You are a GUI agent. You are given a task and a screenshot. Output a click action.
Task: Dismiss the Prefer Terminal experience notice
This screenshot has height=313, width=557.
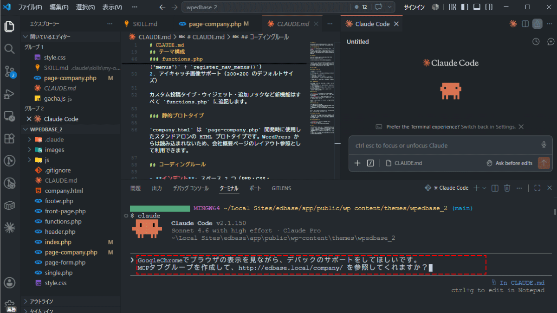tap(521, 127)
